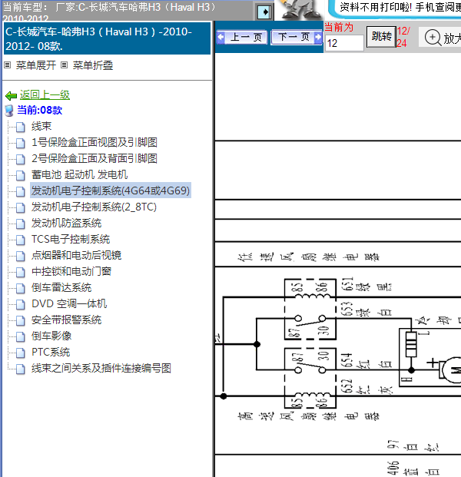This screenshot has height=477, width=461.
Task: Click the 12/24 page counter text
Action: (x=403, y=37)
